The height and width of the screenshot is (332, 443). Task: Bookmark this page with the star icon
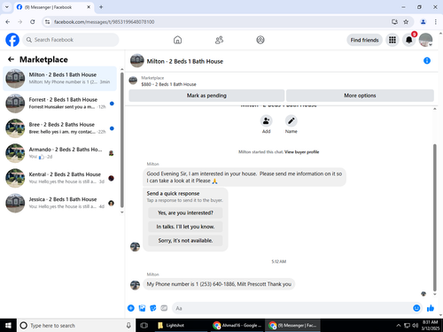coord(406,22)
